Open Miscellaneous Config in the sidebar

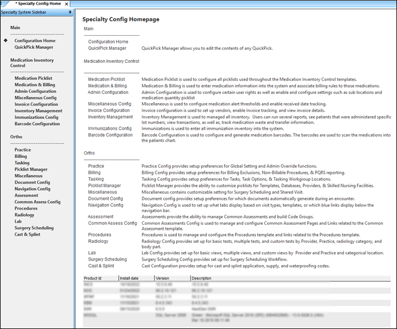pyautogui.click(x=36, y=98)
